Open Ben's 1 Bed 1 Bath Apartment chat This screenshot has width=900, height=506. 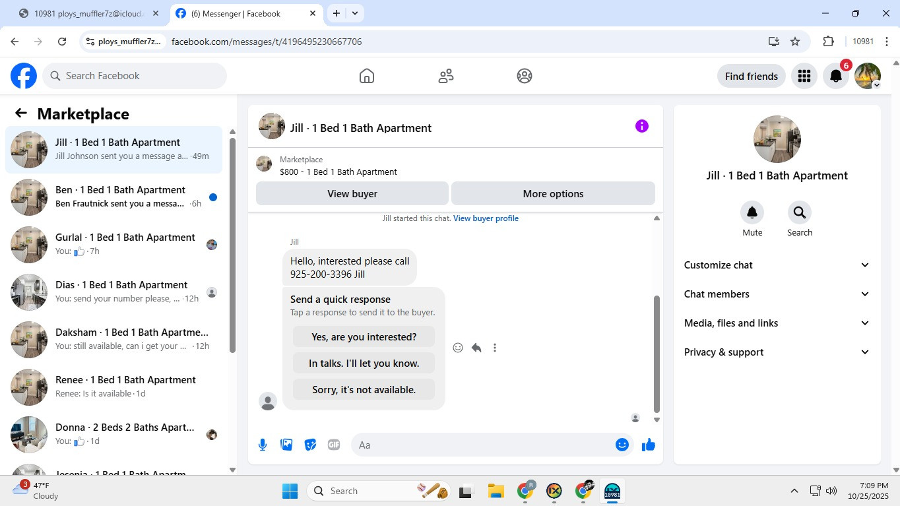(113, 197)
